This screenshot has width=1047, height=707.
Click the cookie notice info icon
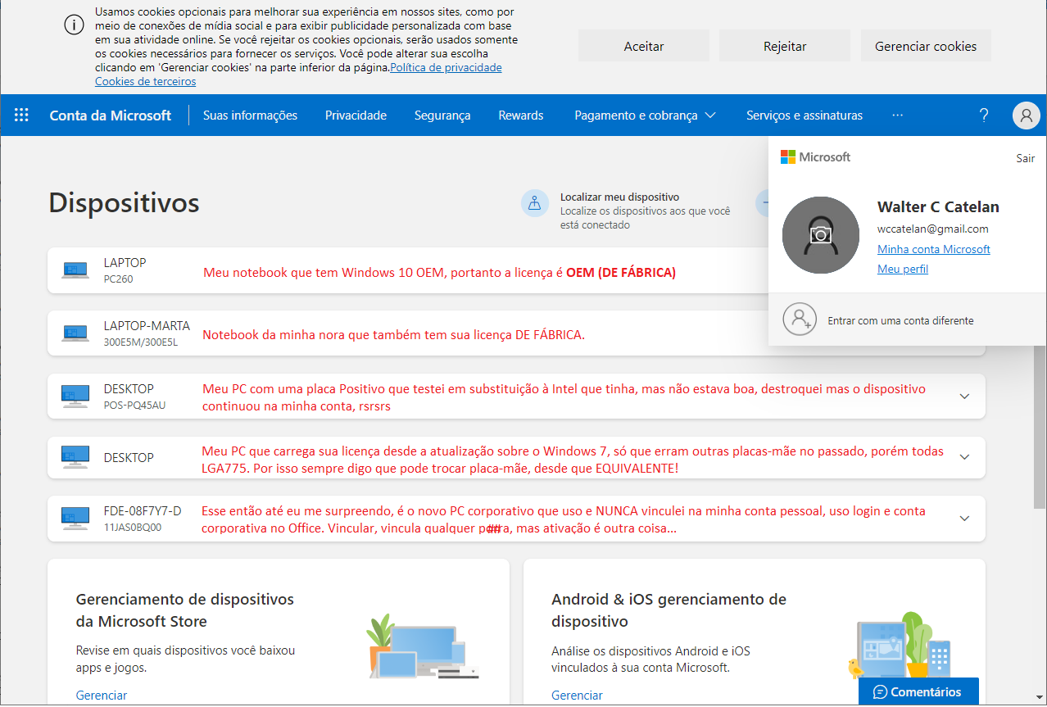tap(74, 25)
